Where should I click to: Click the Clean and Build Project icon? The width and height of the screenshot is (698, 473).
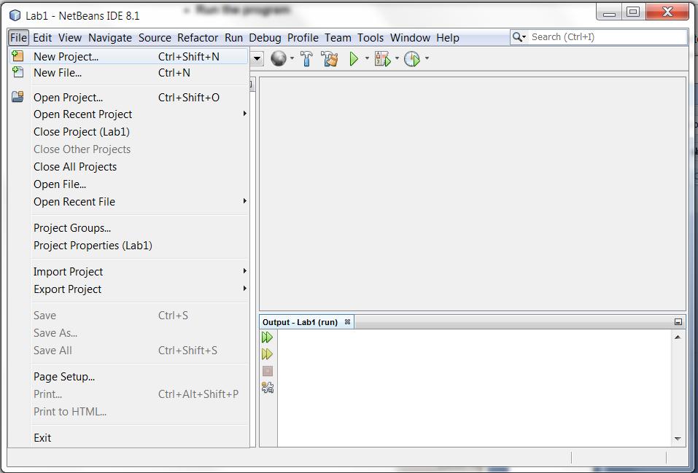pyautogui.click(x=330, y=58)
